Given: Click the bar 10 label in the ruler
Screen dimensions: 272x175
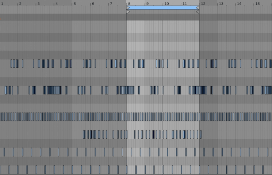Looking at the screenshot, I should click(166, 4).
